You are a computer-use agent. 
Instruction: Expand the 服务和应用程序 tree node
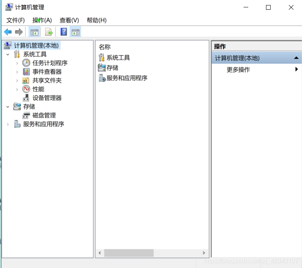(8, 124)
